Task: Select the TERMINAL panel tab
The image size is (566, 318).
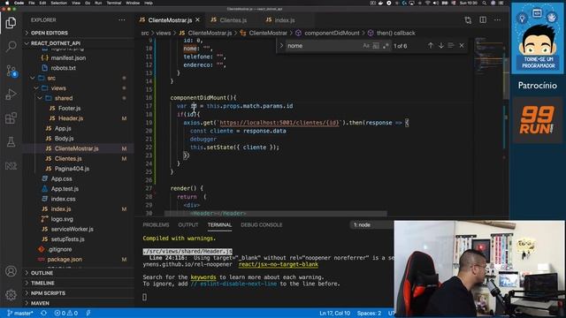Action: pos(219,224)
